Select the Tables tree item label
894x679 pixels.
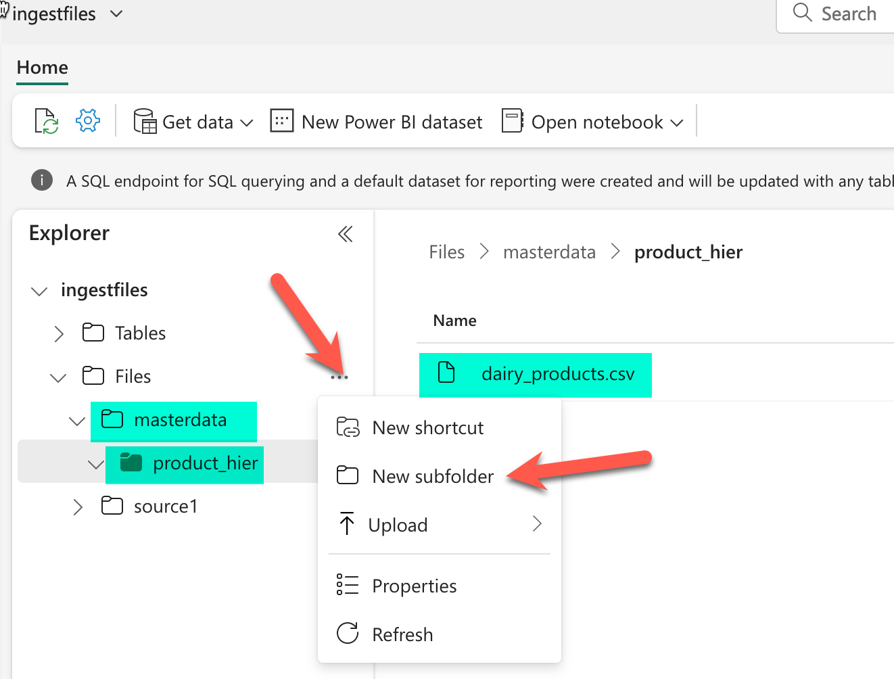point(140,333)
